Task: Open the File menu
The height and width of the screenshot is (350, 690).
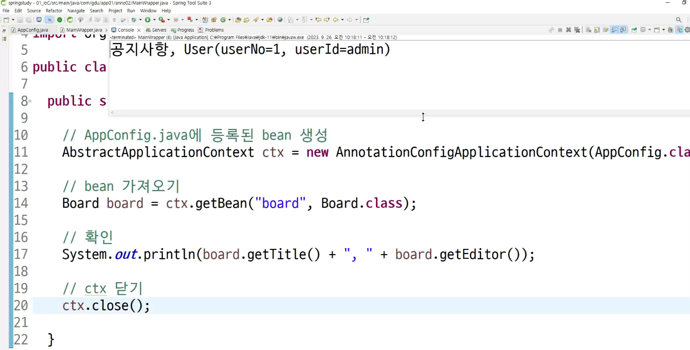Action: click(x=6, y=11)
